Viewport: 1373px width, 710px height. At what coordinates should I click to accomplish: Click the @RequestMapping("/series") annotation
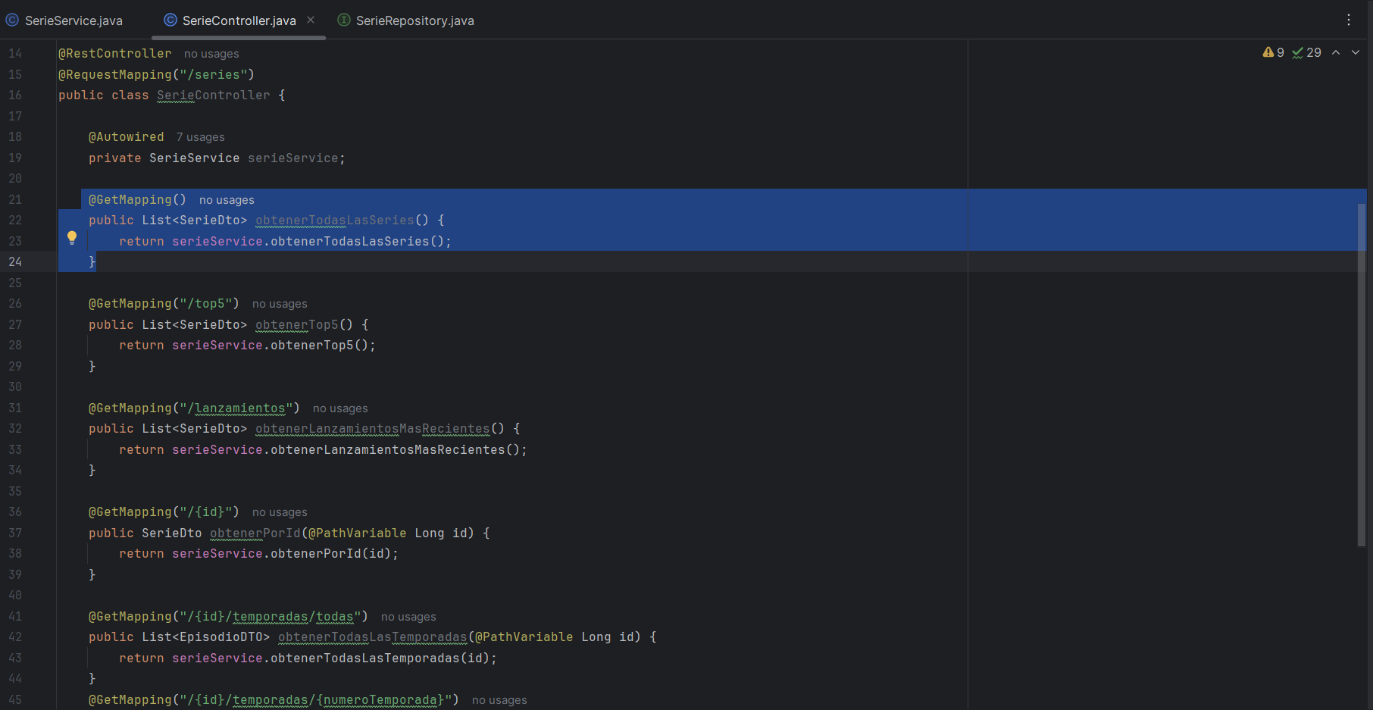[x=156, y=74]
